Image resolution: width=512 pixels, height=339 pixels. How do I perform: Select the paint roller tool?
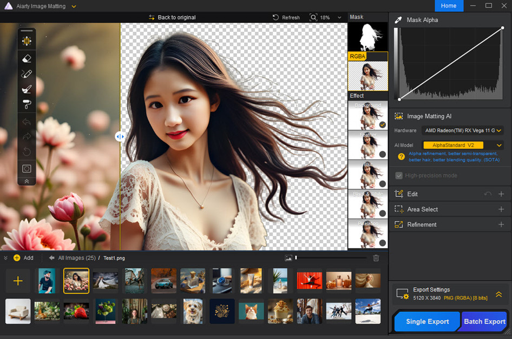[27, 104]
